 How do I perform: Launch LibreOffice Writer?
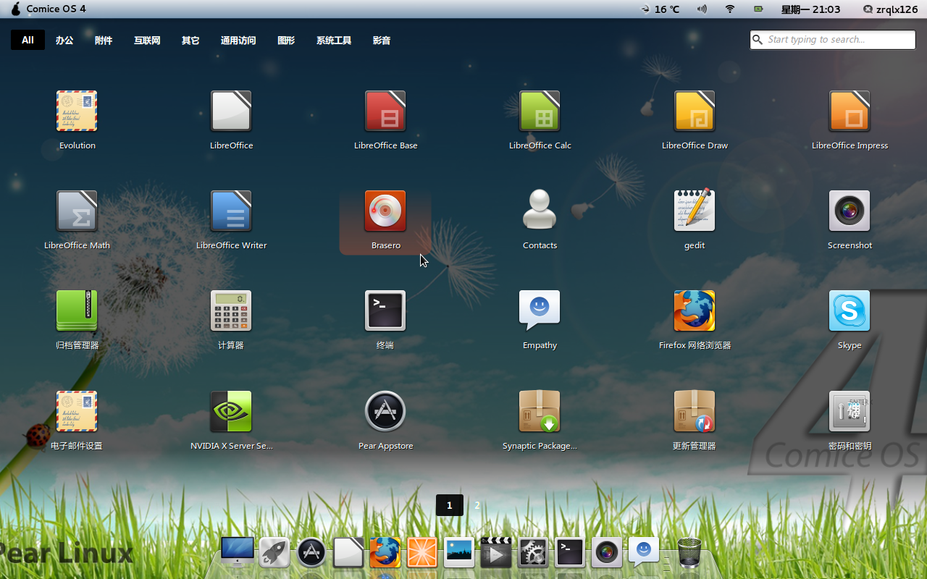tap(231, 211)
